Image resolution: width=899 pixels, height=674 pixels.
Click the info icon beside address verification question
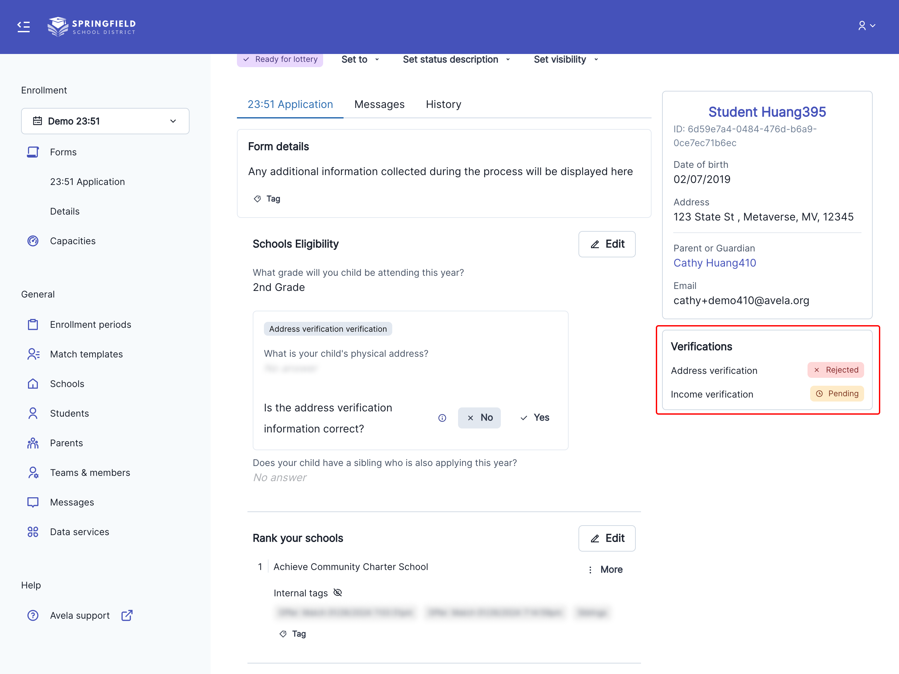[442, 418]
